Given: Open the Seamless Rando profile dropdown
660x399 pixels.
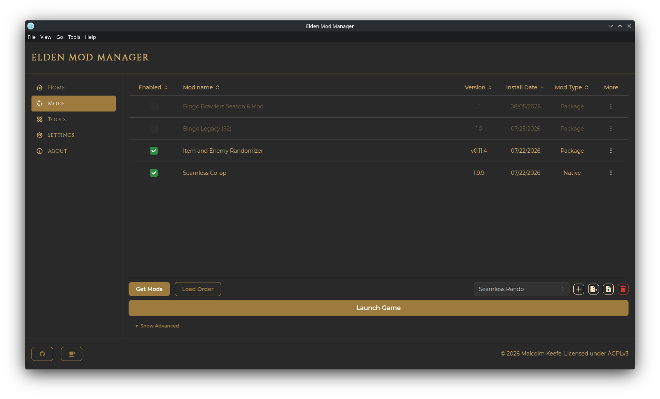Looking at the screenshot, I should click(521, 289).
